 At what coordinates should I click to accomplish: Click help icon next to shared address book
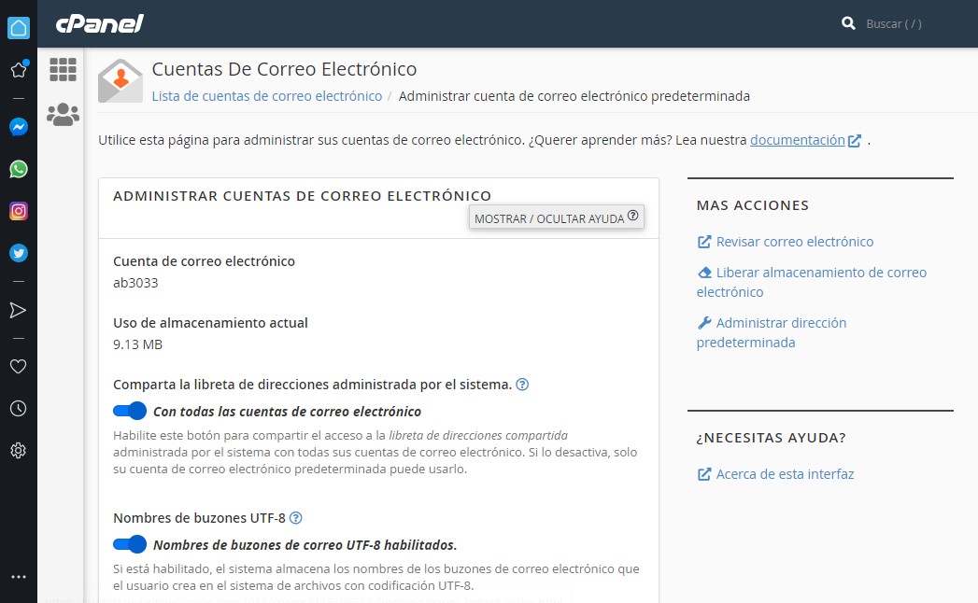tap(522, 385)
